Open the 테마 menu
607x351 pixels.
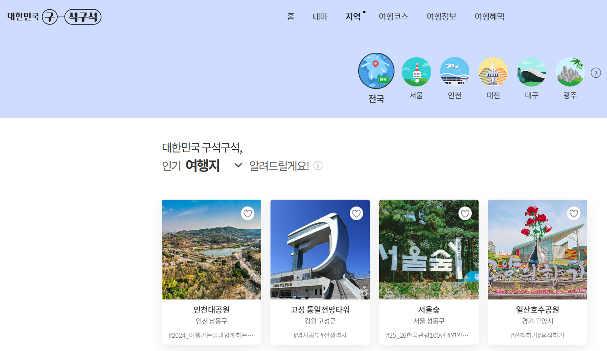[x=320, y=17]
